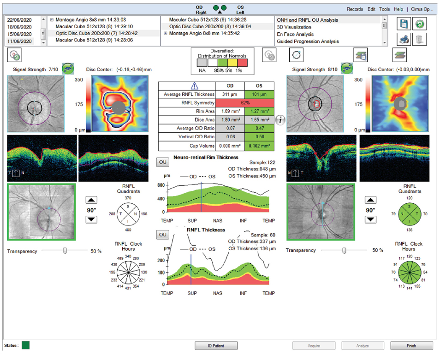Viewport: 440px width, 354px height.
Task: Expand the first Montage Angio 8x8 mm scan
Action: pos(52,20)
